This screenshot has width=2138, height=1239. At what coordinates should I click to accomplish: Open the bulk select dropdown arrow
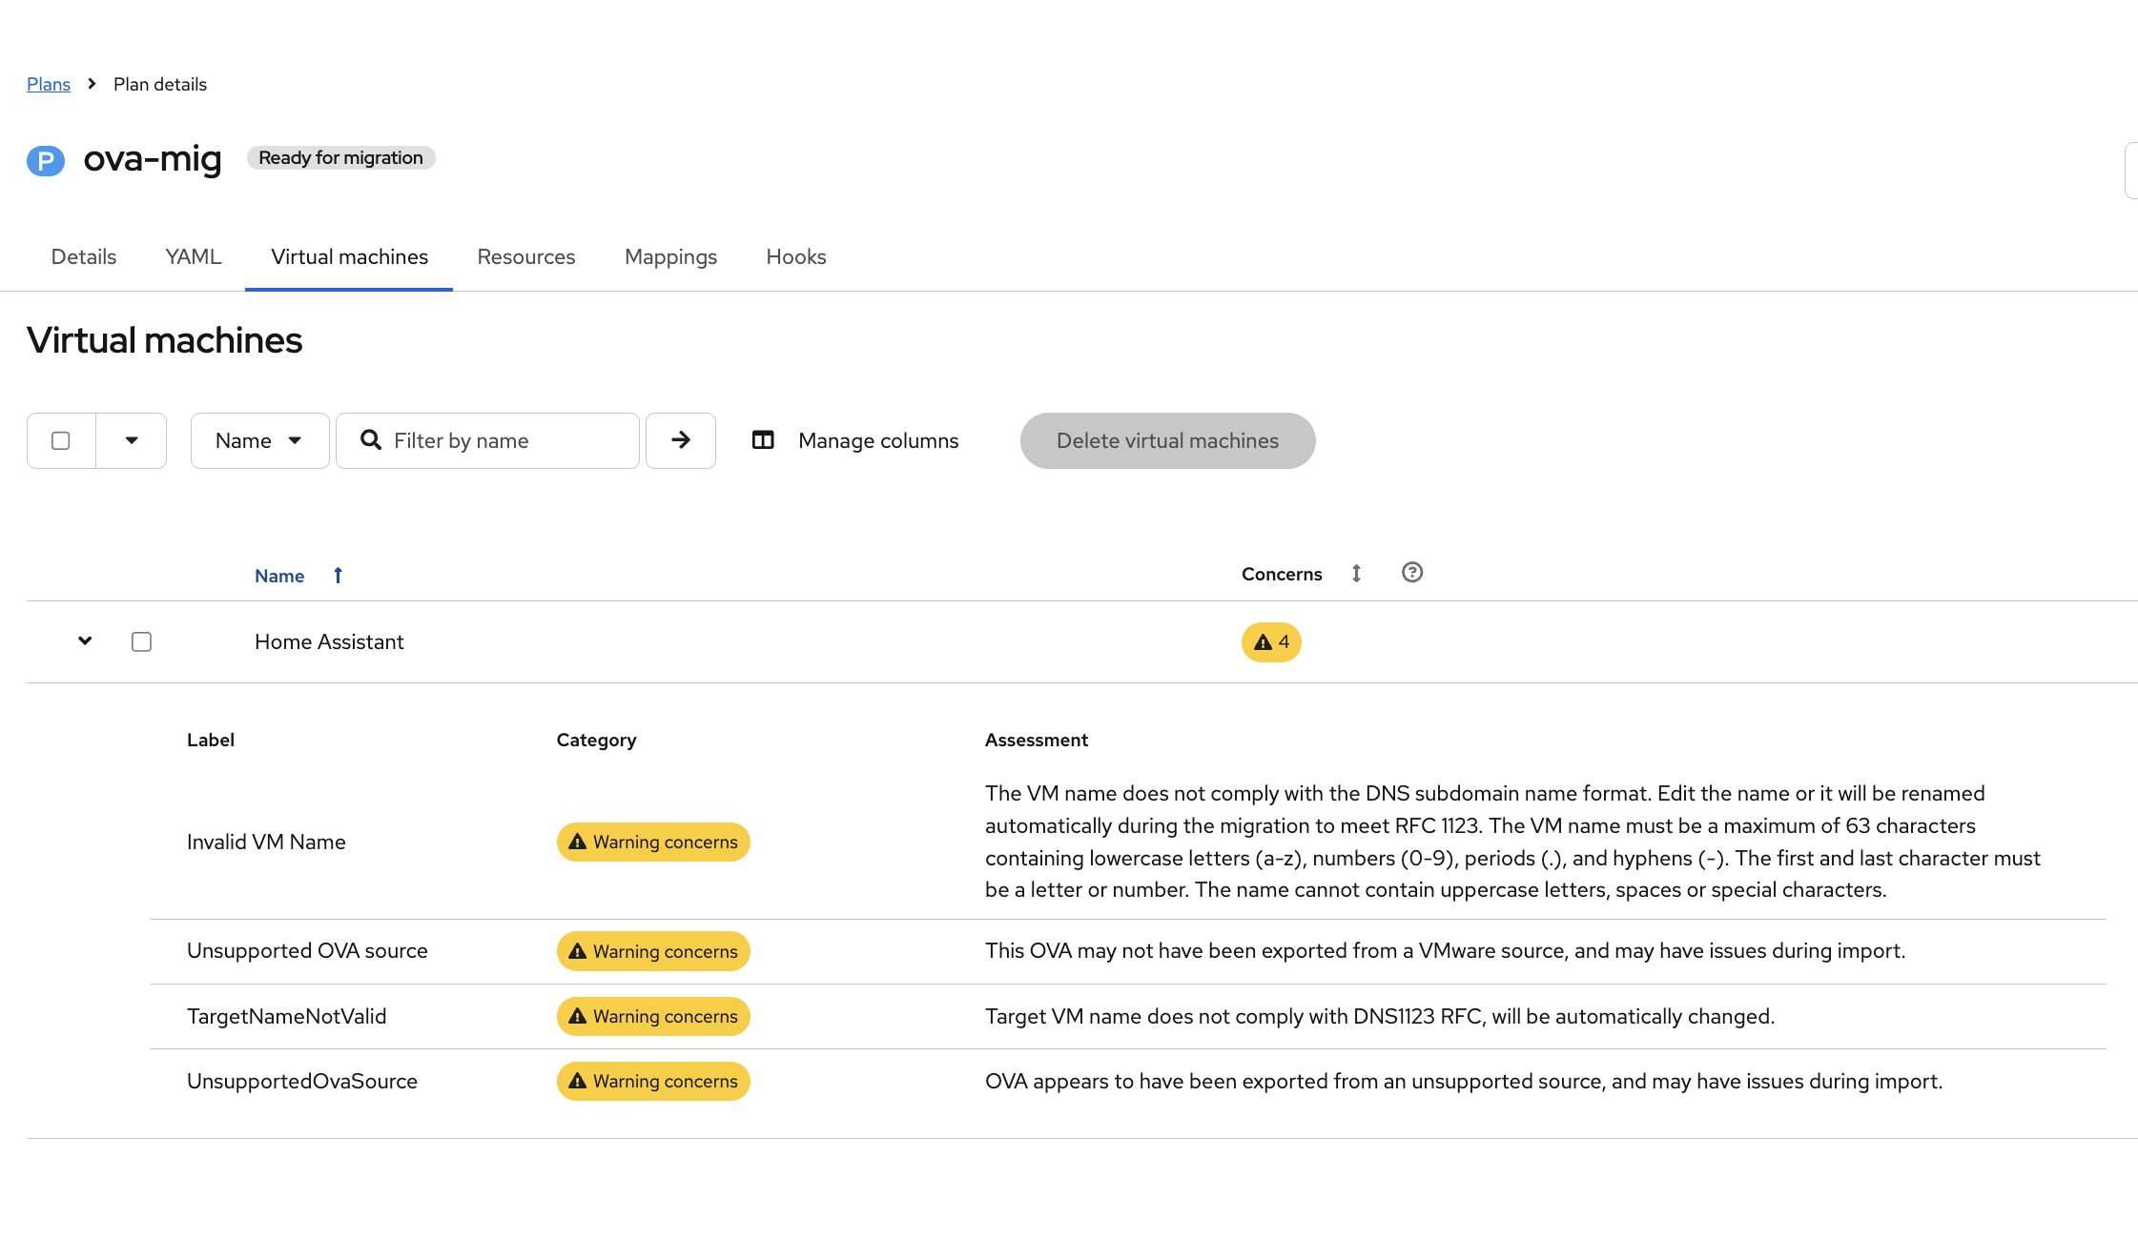[132, 440]
